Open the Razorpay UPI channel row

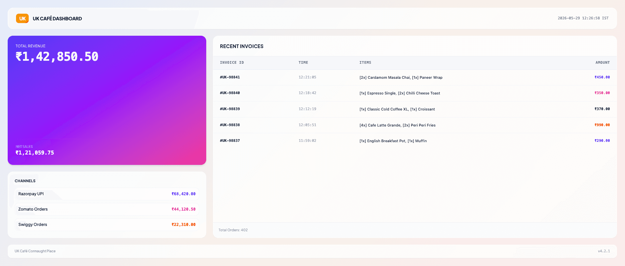pos(107,194)
